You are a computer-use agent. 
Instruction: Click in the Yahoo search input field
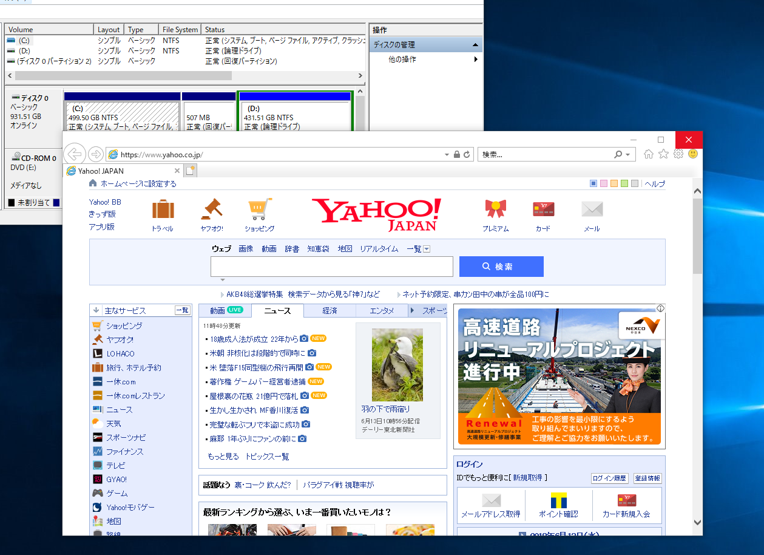(332, 267)
